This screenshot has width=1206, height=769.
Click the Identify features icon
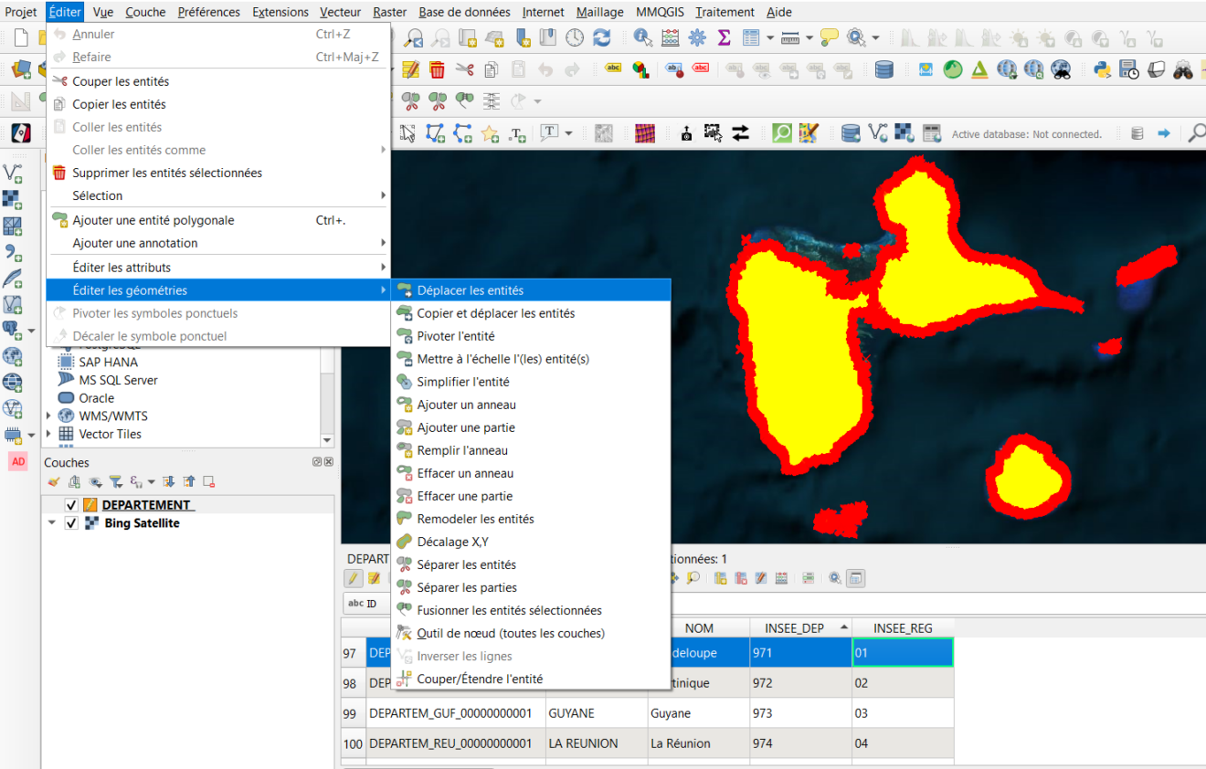[642, 37]
